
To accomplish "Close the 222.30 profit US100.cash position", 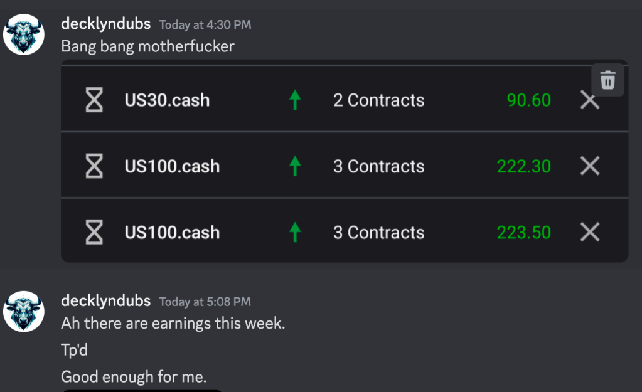I will click(x=589, y=166).
